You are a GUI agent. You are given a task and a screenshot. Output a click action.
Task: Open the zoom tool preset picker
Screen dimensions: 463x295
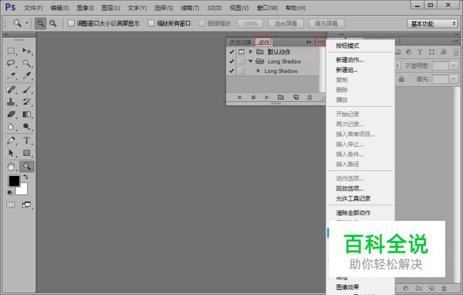point(27,23)
